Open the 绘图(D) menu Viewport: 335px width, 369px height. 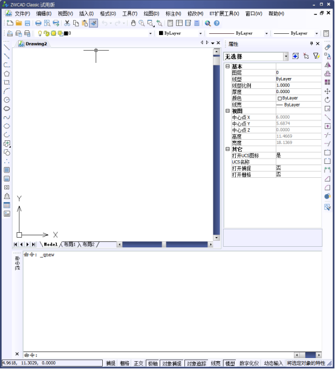click(x=151, y=14)
